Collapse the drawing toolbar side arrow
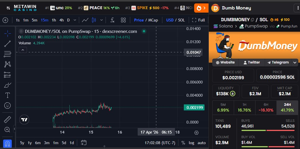The image size is (300, 149). pyautogui.click(x=15, y=129)
